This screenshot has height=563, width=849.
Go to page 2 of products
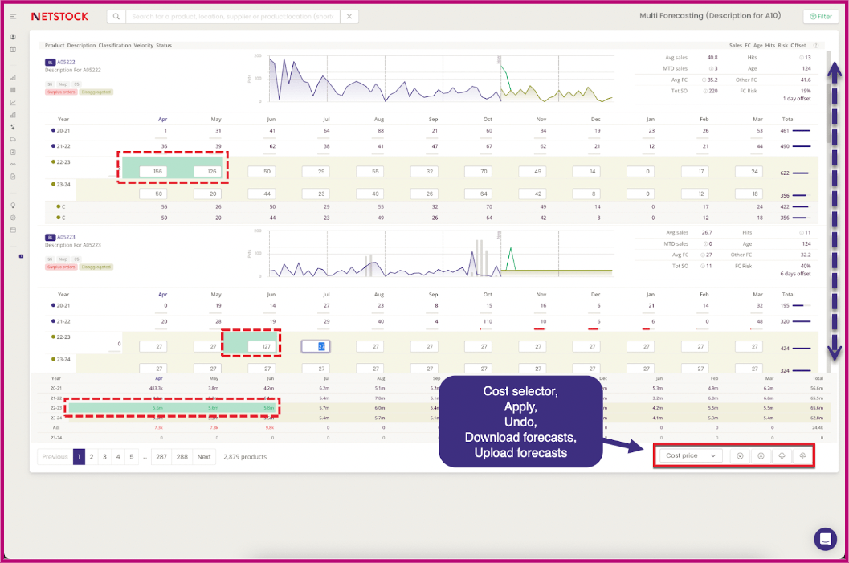(92, 456)
